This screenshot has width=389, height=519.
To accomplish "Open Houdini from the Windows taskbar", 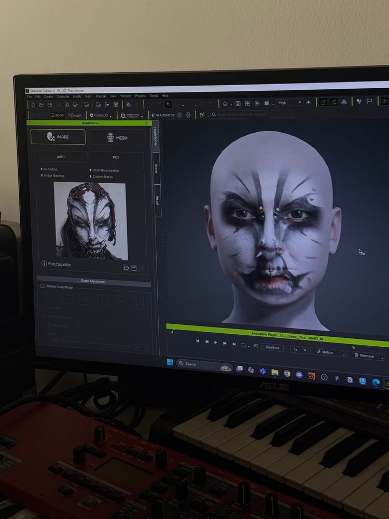I will click(x=311, y=376).
